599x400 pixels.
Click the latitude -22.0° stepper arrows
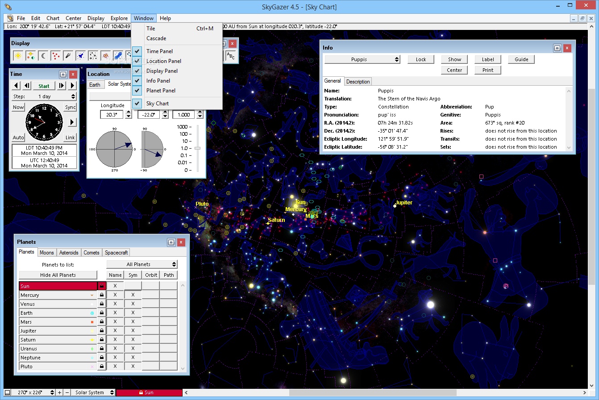click(165, 115)
